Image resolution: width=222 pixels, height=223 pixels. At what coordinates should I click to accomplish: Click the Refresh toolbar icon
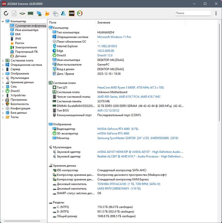tap(6, 13)
